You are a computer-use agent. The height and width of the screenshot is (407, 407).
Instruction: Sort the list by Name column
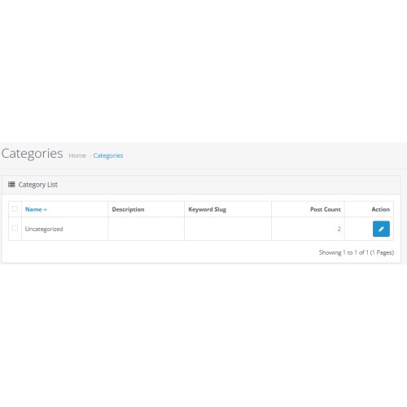(x=33, y=209)
